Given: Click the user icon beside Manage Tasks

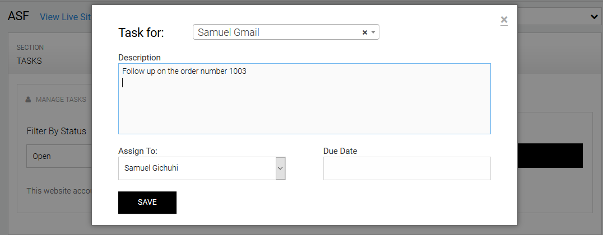Looking at the screenshot, I should point(28,100).
